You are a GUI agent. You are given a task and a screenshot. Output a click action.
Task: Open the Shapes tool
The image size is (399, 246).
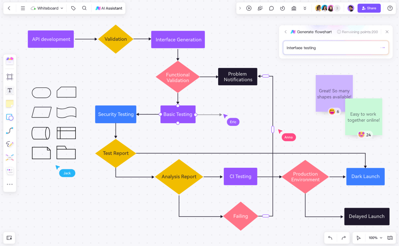point(10,117)
